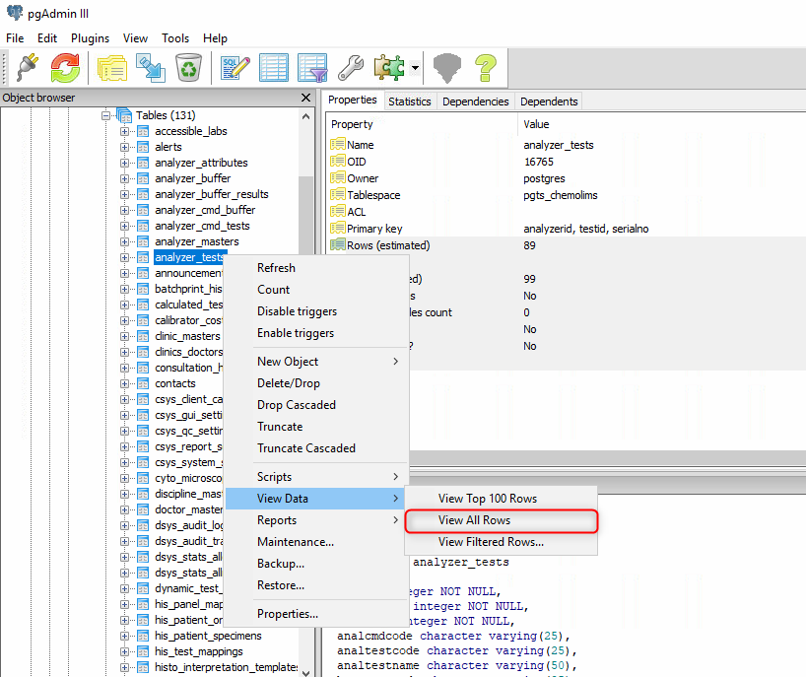Open the plugins dropdown arrow in toolbar

pos(416,68)
